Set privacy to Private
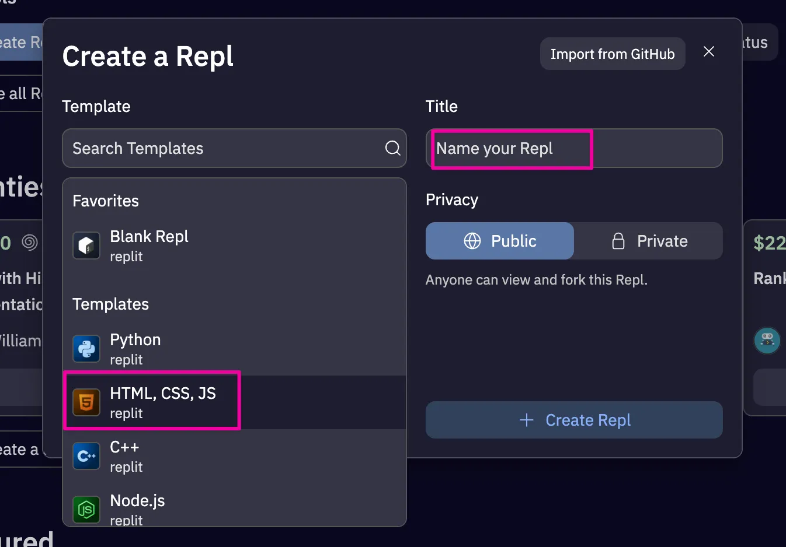 (x=649, y=241)
